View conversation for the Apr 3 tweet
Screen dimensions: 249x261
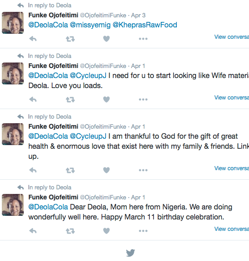[232, 37]
